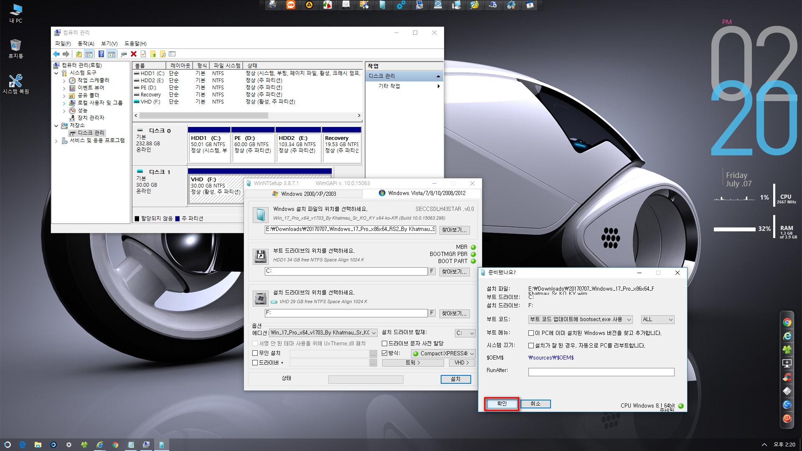Click 찾아보기 for the install file location
The image size is (802, 451).
point(454,230)
